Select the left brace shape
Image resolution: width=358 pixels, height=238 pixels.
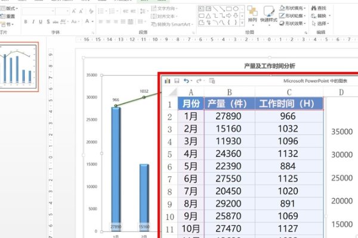229,23
